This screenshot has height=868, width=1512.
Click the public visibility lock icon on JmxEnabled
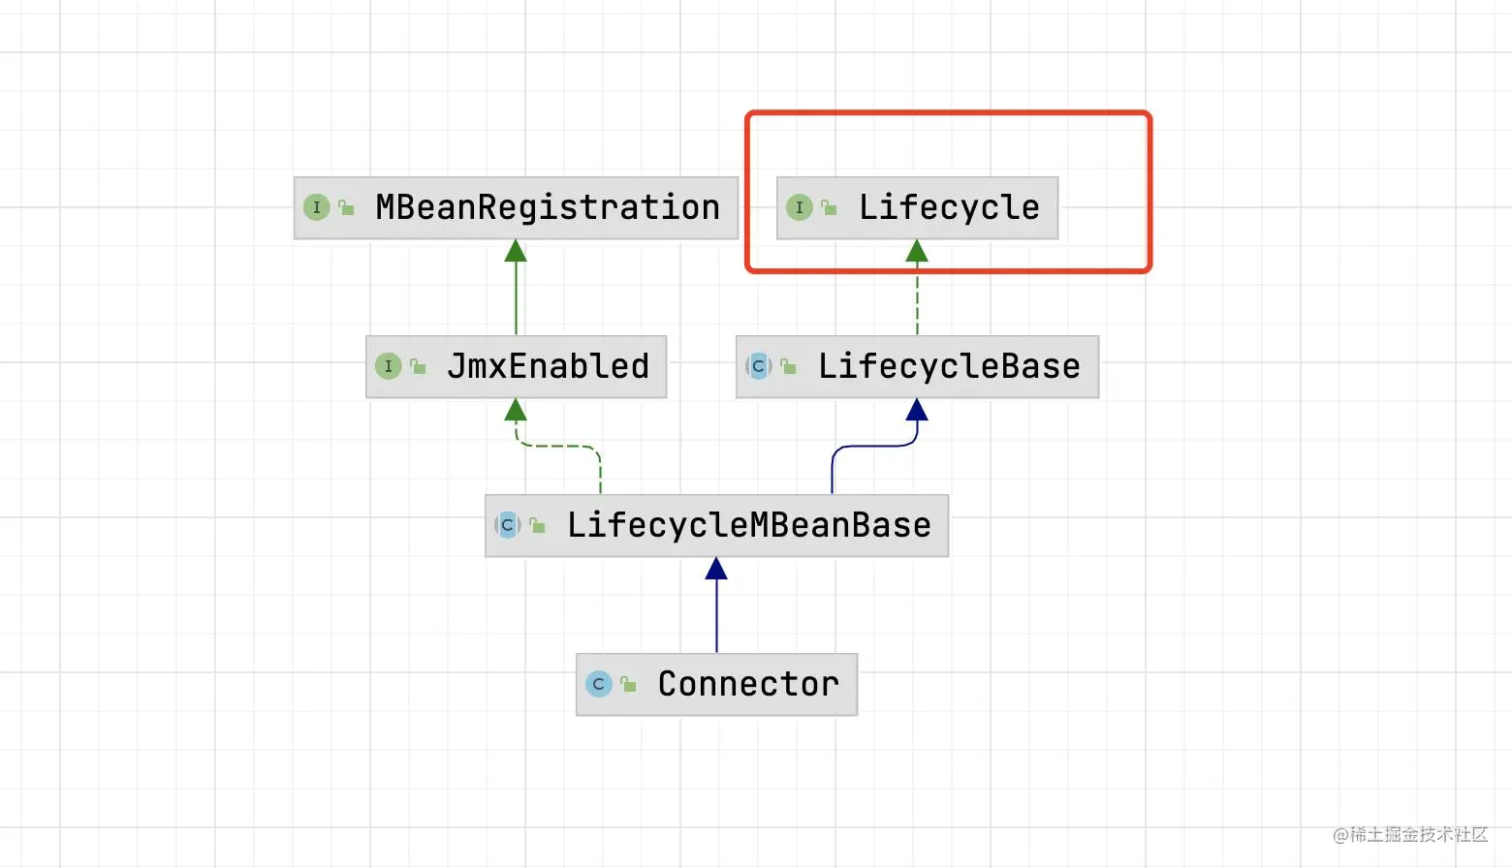[x=418, y=366]
